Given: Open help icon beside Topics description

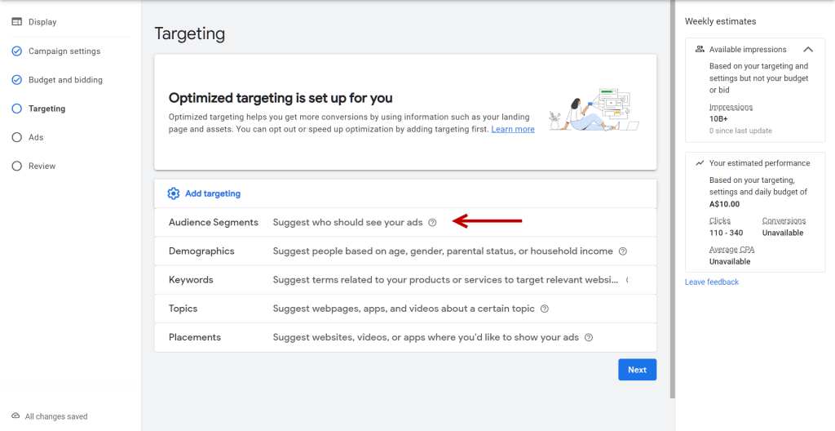Looking at the screenshot, I should [x=545, y=309].
